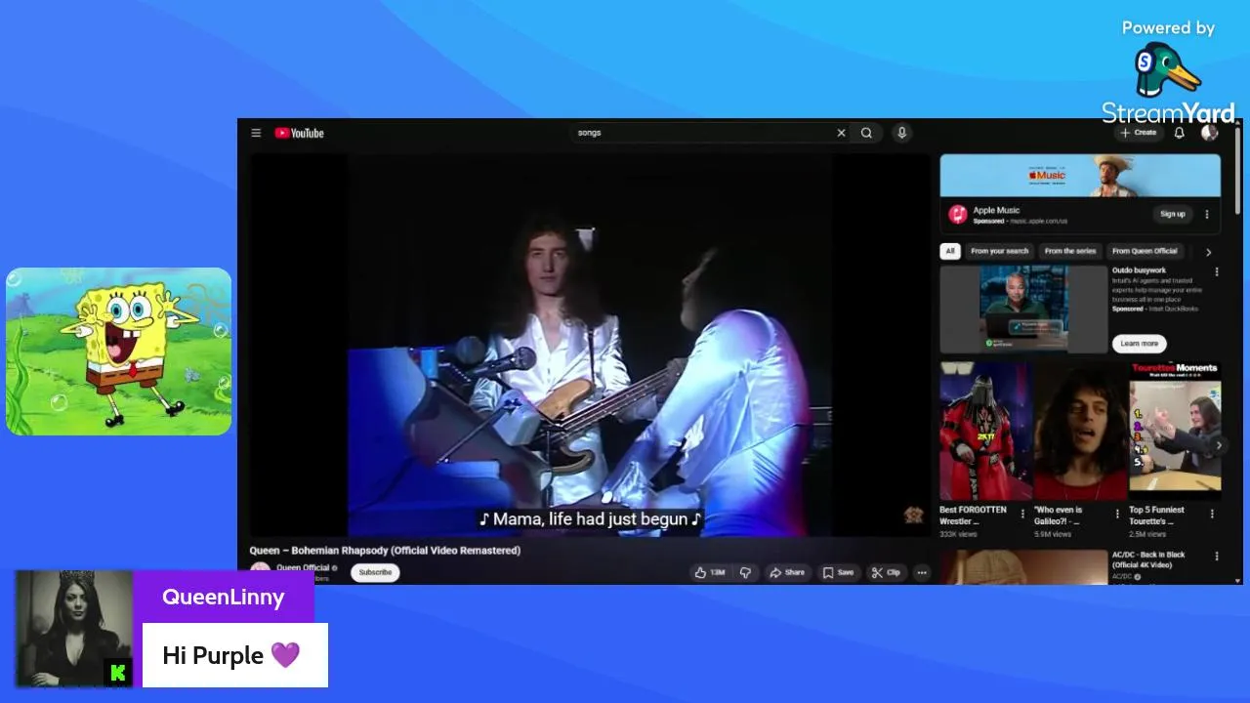Subscribe to Queen Official
1250x703 pixels.
click(x=375, y=573)
